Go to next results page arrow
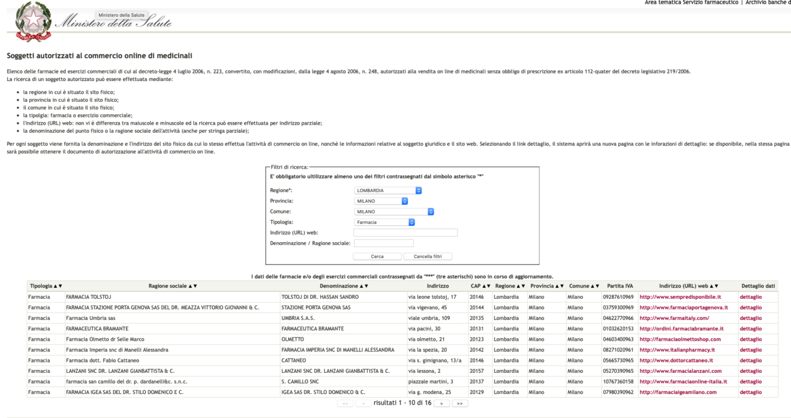Image resolution: width=791 pixels, height=418 pixels. (441, 403)
